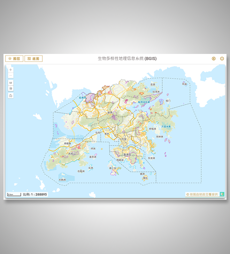Click the 万宜水库 reservoir label

coord(166,127)
